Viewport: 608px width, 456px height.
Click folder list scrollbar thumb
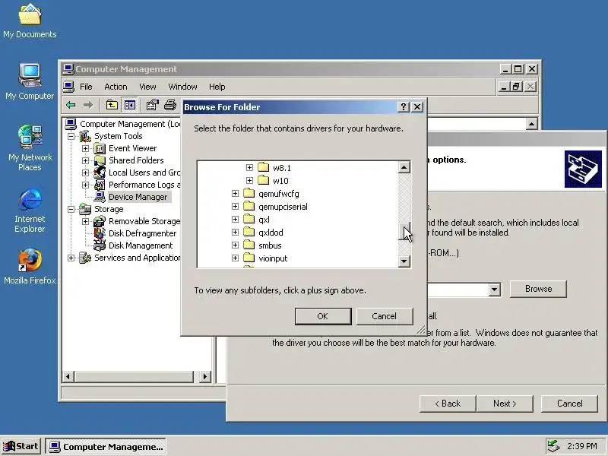point(404,231)
